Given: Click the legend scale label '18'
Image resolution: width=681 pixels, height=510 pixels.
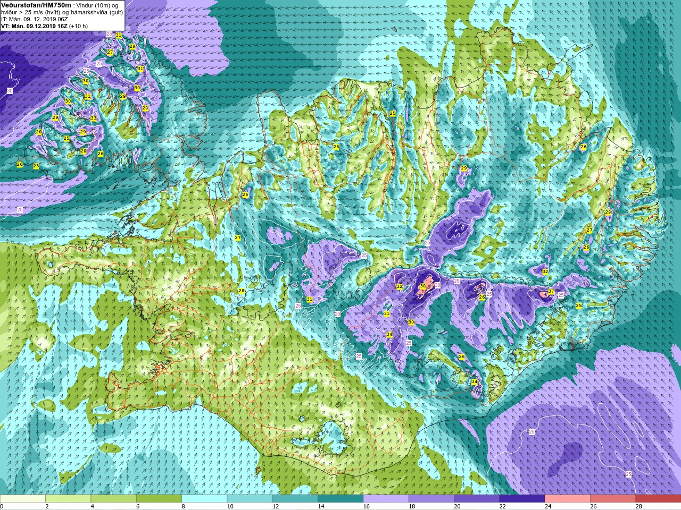Looking at the screenshot, I should (x=412, y=506).
